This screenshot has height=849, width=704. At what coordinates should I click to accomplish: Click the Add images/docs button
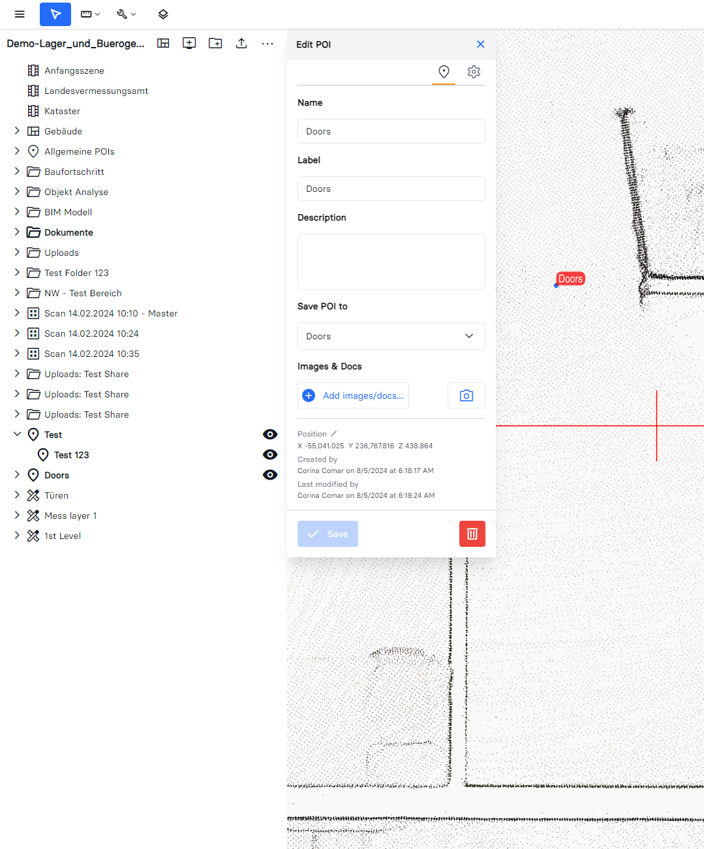click(353, 395)
